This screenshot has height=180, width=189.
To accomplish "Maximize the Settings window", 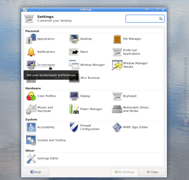I will tap(157, 10).
